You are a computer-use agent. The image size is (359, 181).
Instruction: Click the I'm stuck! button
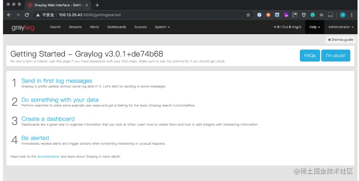(335, 56)
